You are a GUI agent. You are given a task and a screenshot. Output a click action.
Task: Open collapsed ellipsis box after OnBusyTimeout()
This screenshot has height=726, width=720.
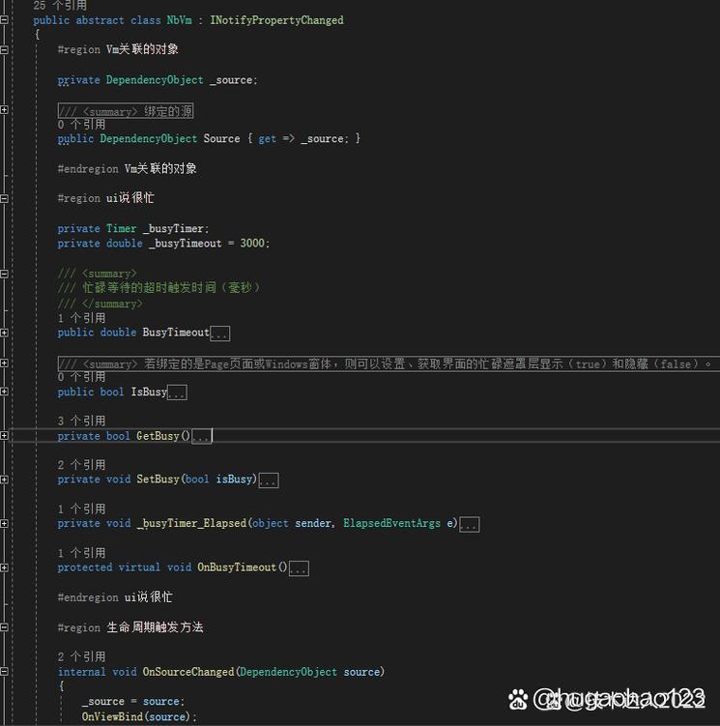pos(299,568)
